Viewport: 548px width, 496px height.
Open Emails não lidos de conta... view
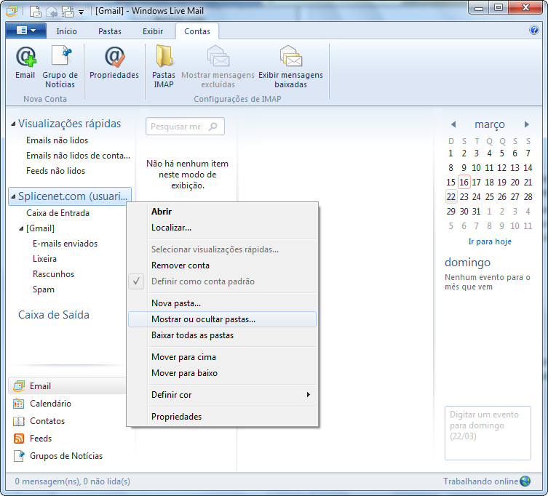pos(78,156)
